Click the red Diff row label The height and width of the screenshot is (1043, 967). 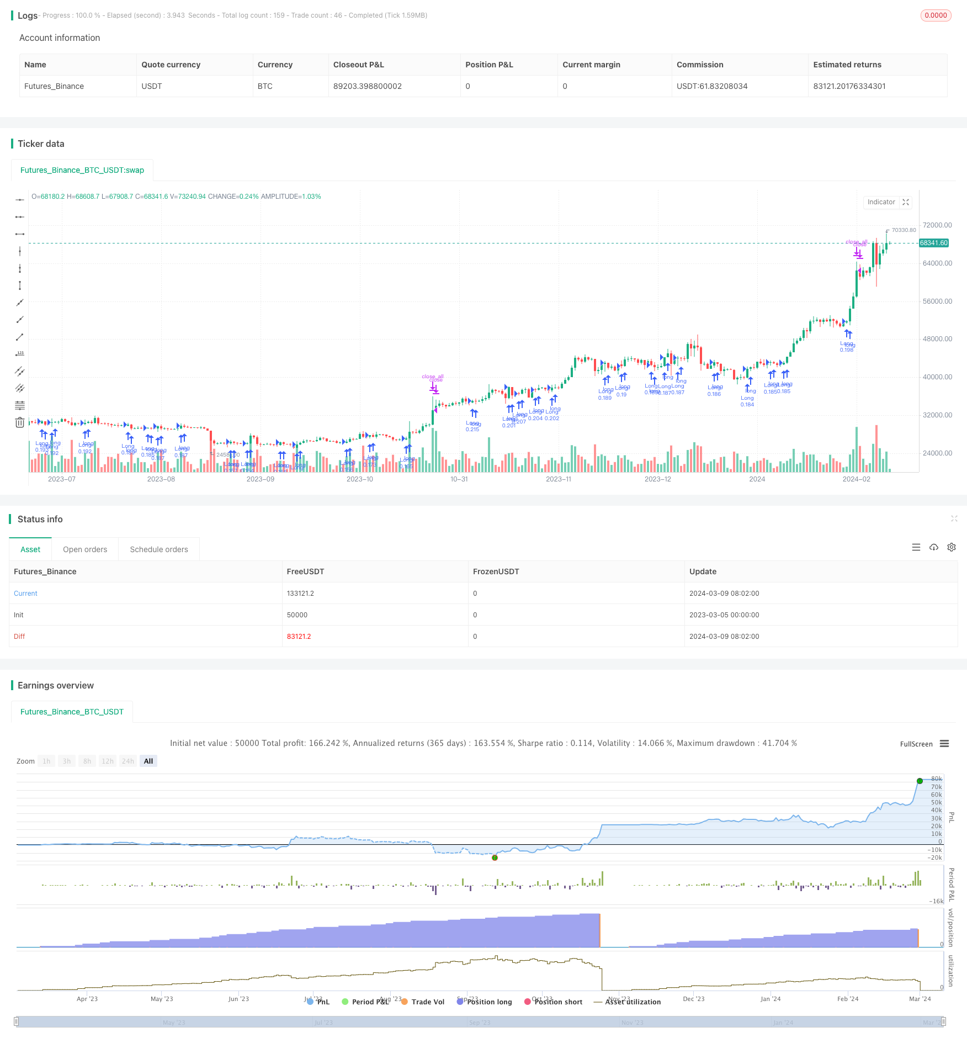coord(19,636)
